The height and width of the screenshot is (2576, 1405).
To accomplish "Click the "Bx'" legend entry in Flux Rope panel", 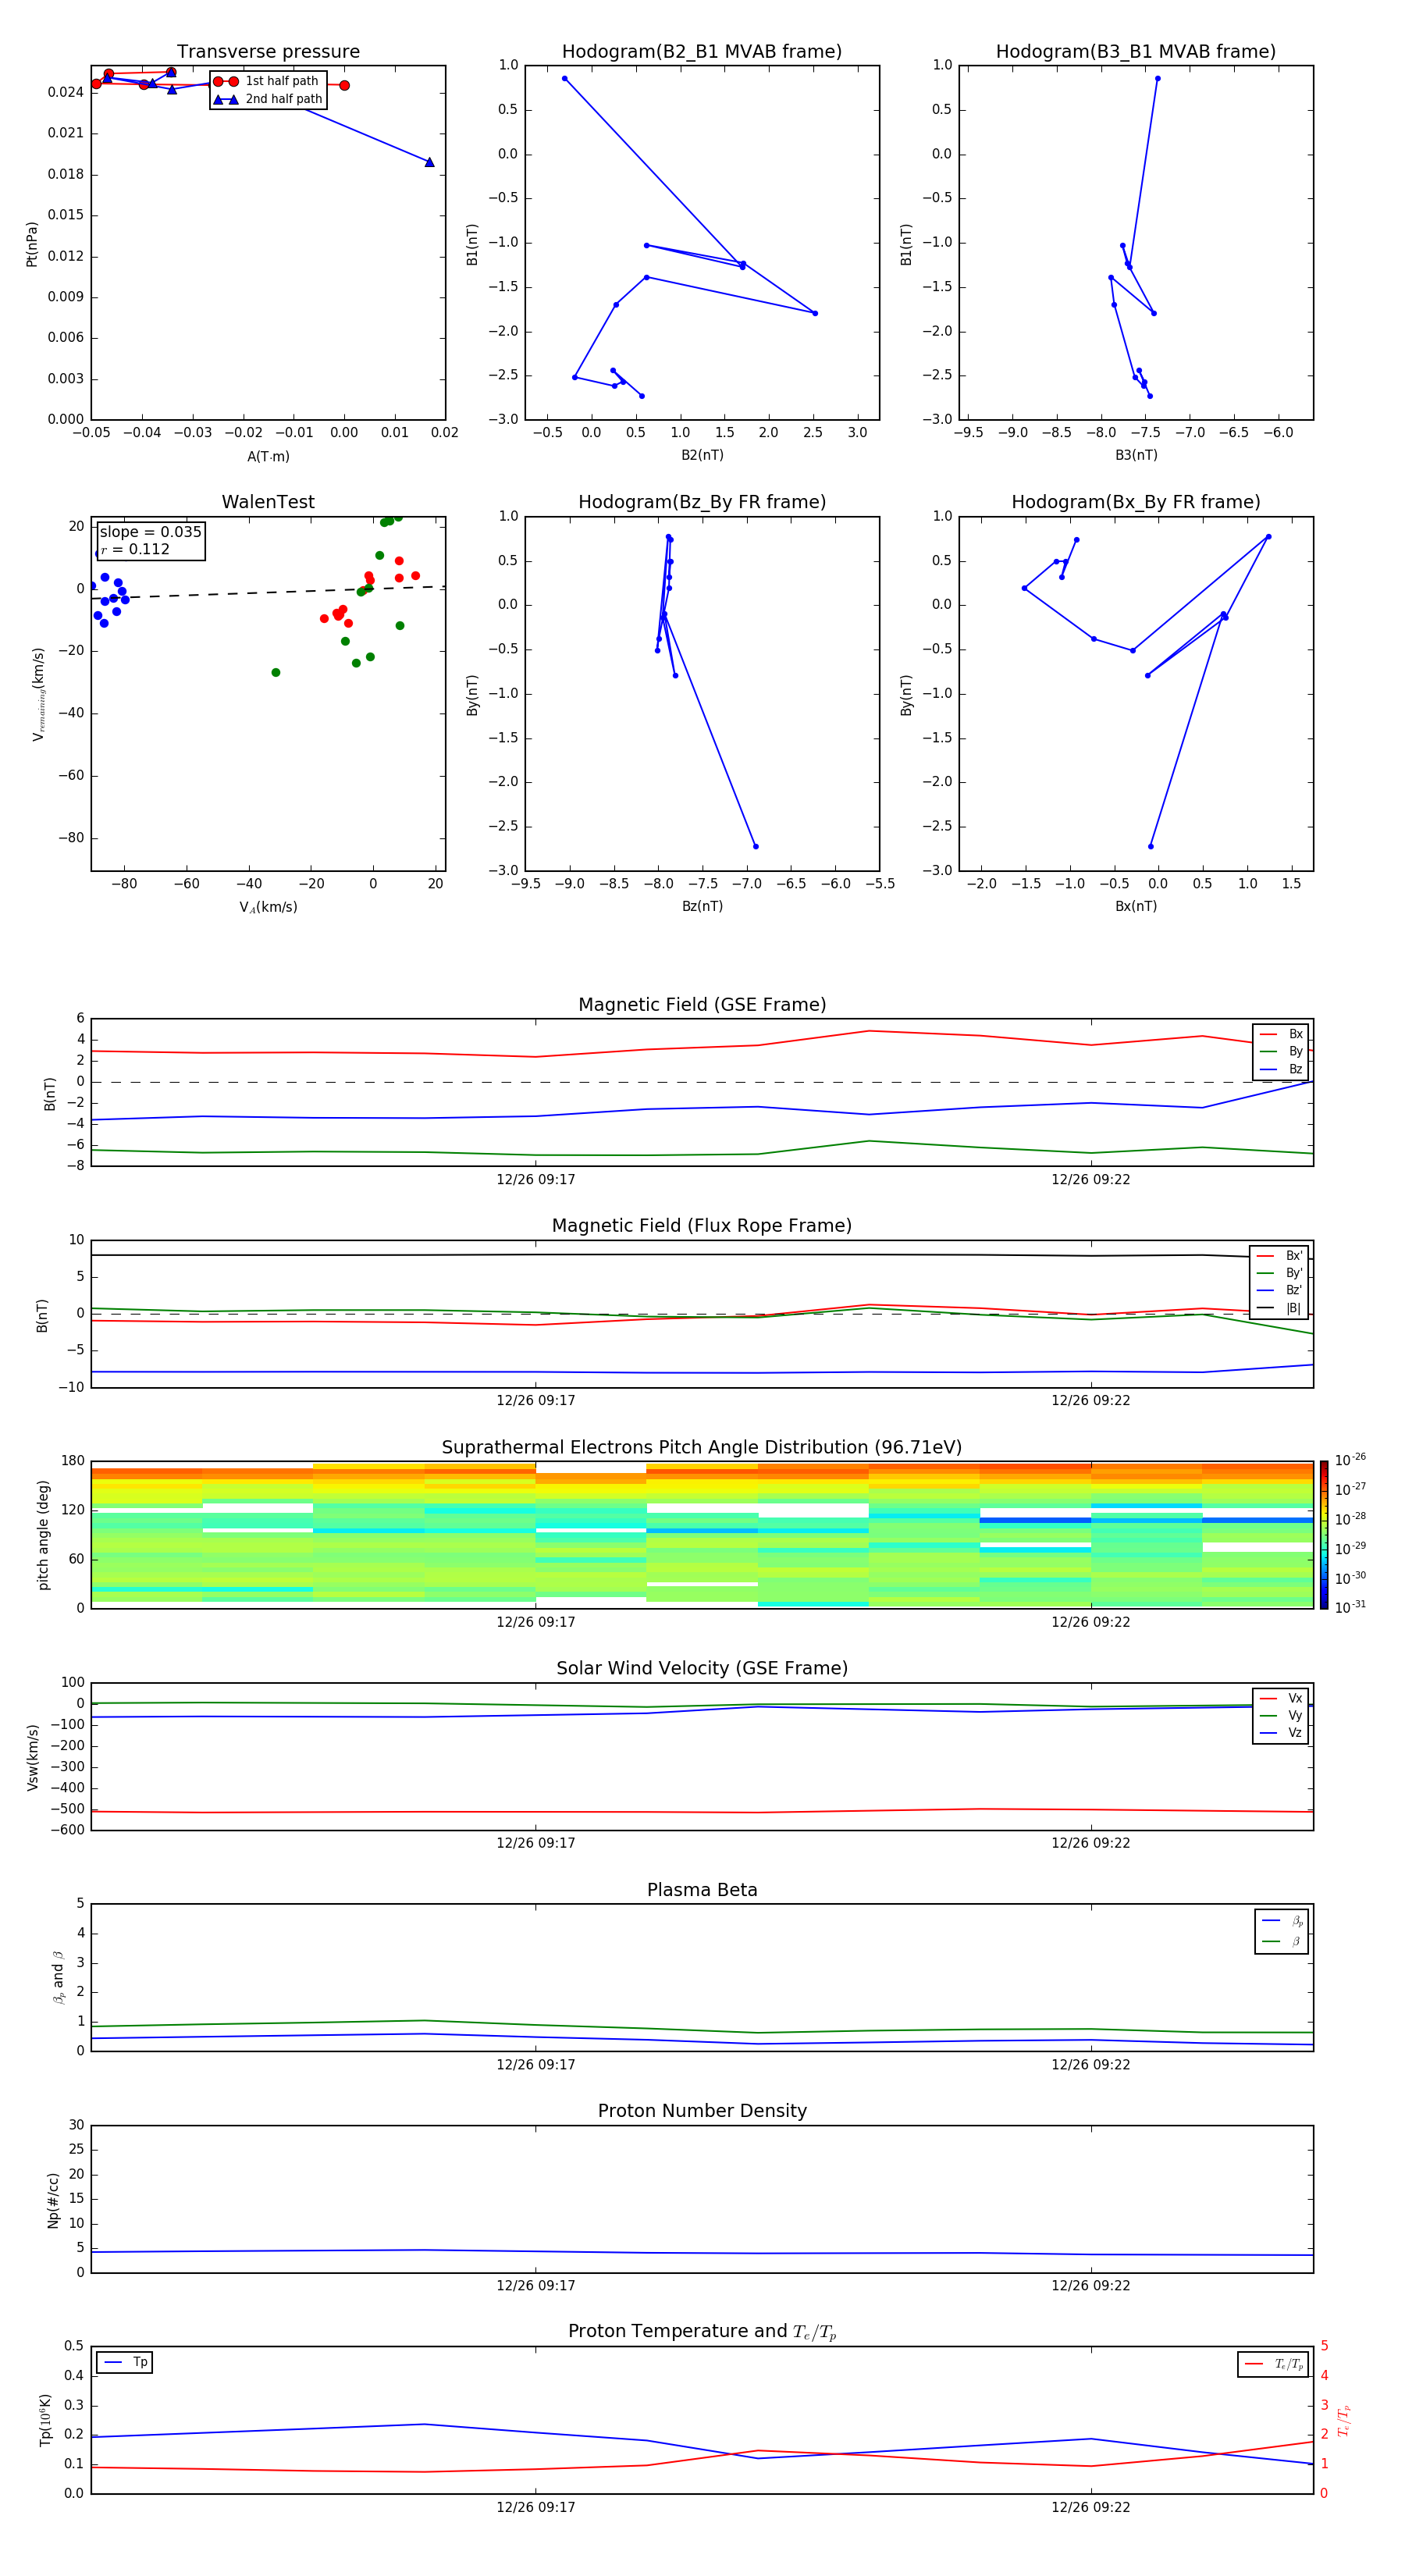I will pos(1279,1256).
